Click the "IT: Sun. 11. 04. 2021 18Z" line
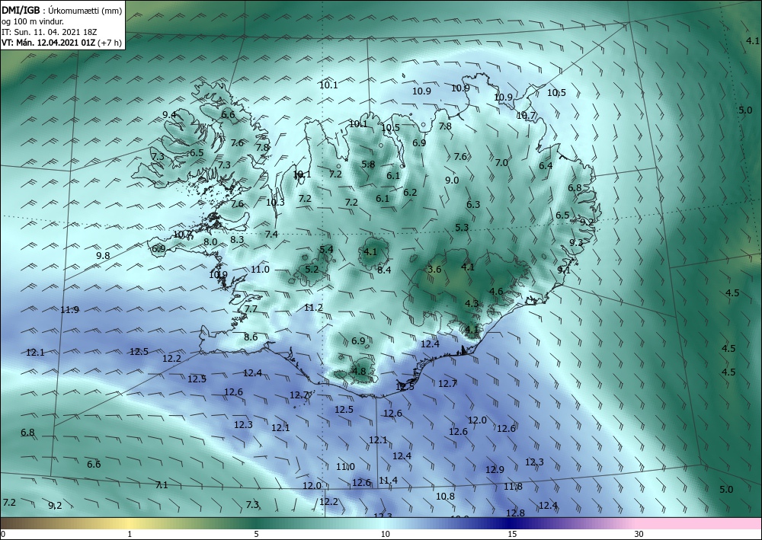 click(x=49, y=32)
